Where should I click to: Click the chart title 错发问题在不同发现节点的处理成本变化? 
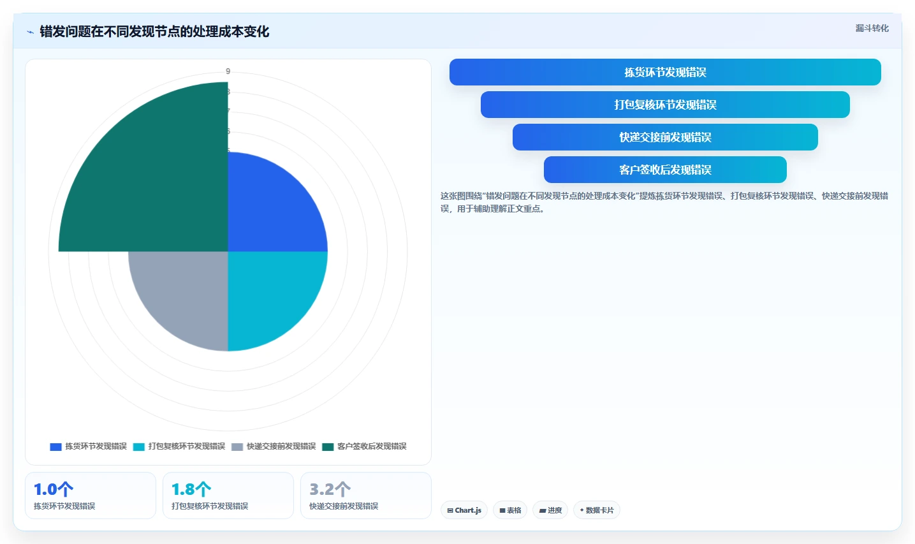point(154,32)
